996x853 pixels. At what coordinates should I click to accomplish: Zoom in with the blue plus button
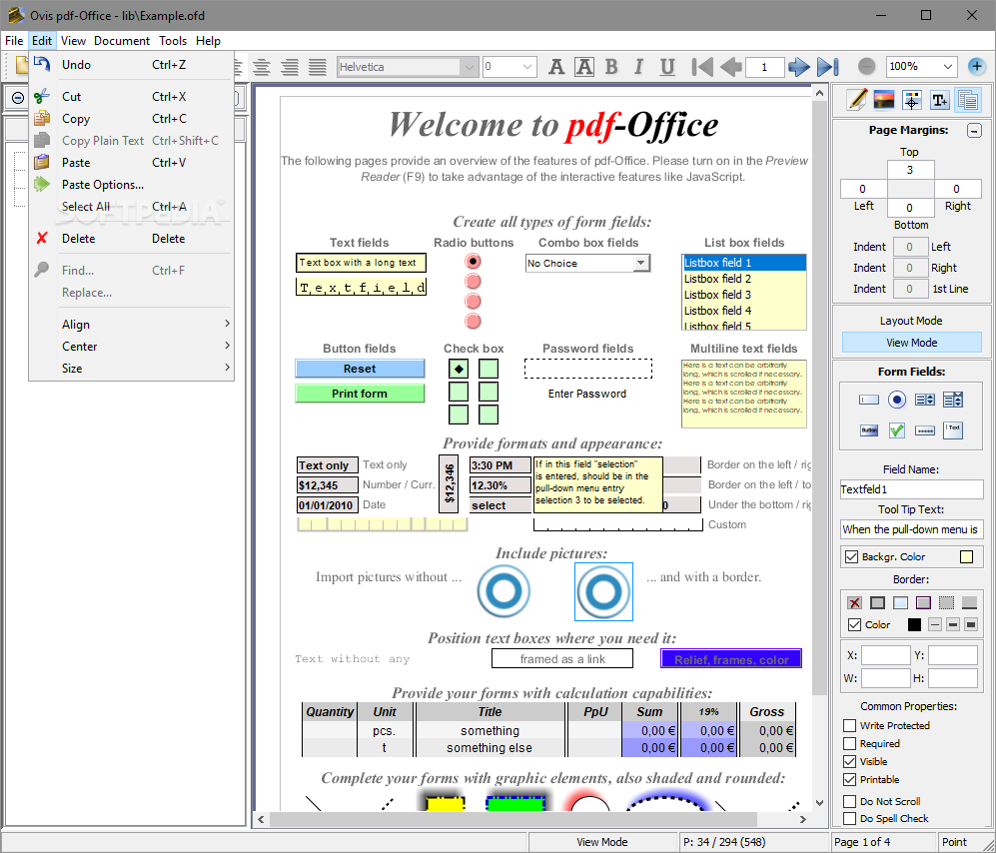pyautogui.click(x=977, y=65)
